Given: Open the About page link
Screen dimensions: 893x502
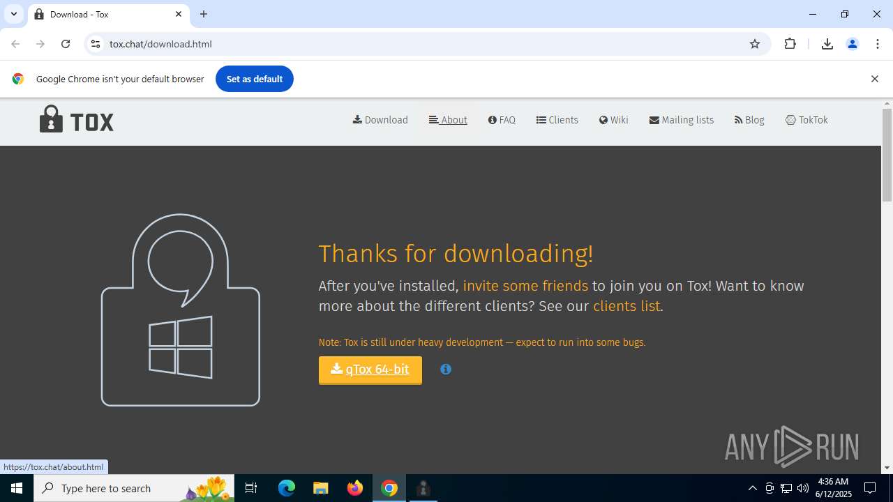Looking at the screenshot, I should pos(448,120).
